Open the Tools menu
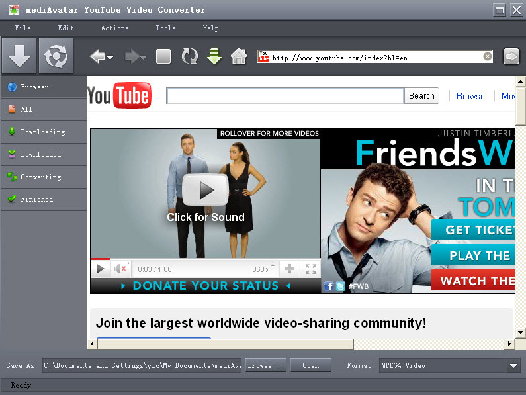The width and height of the screenshot is (526, 395). point(165,28)
